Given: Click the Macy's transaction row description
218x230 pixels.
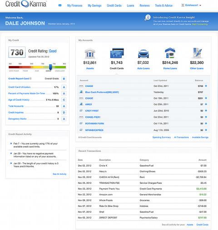Looking at the screenshot, I should [x=103, y=172].
